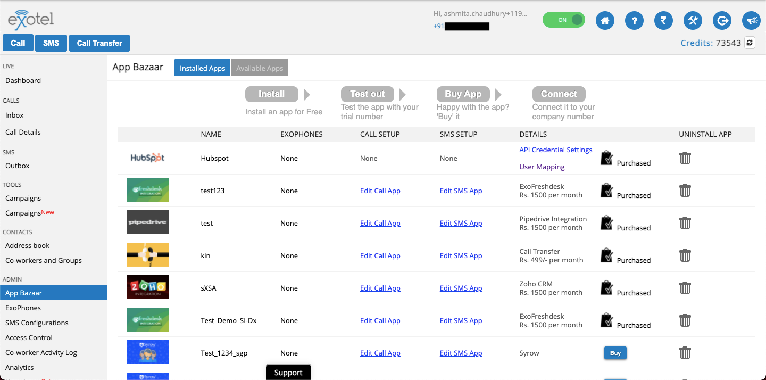Open Address book in the sidebar
The image size is (766, 380).
click(27, 245)
